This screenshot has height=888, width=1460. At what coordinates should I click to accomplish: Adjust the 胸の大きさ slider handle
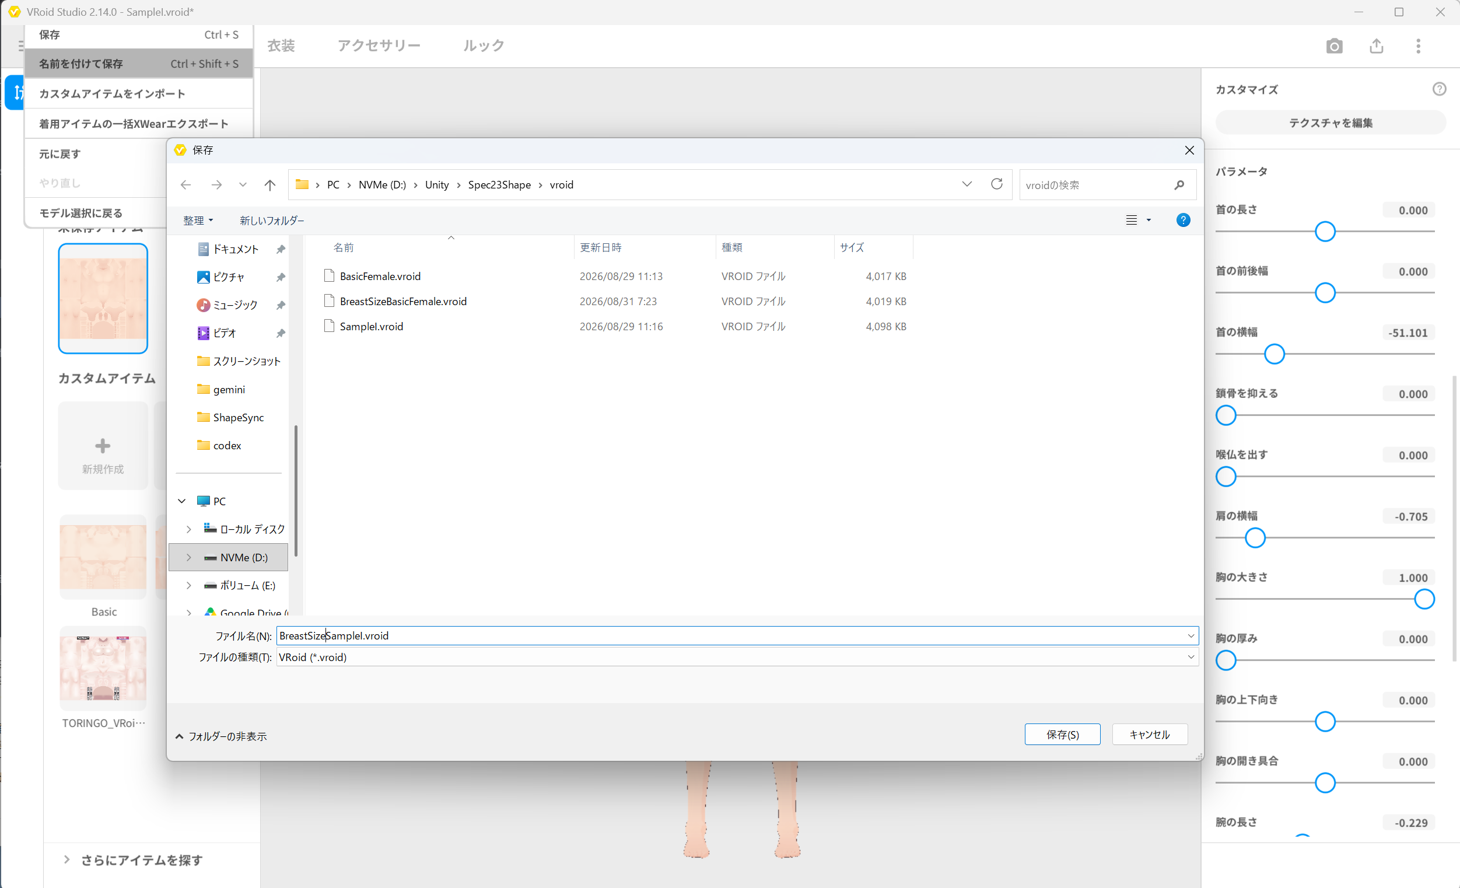pyautogui.click(x=1424, y=599)
